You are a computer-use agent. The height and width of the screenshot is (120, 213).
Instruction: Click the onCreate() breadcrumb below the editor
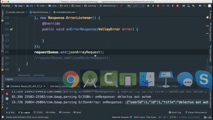click(x=39, y=75)
